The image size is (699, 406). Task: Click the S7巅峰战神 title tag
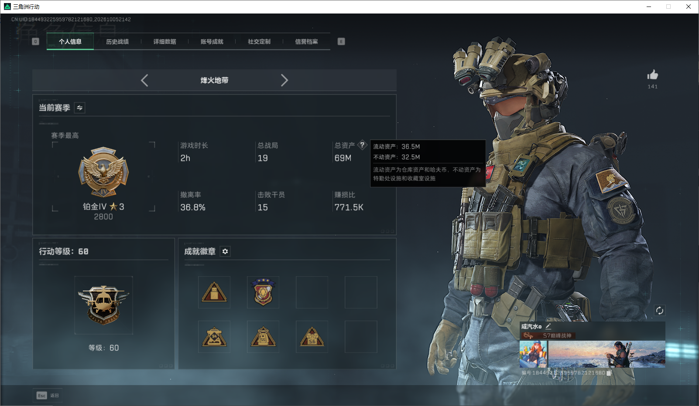click(548, 335)
